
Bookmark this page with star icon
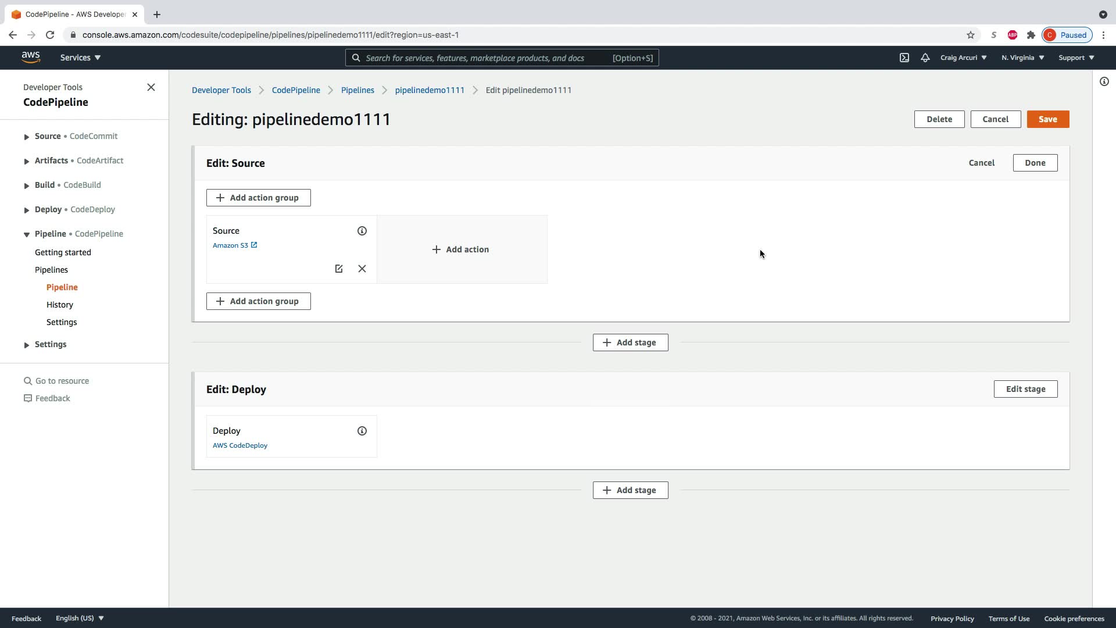971,35
